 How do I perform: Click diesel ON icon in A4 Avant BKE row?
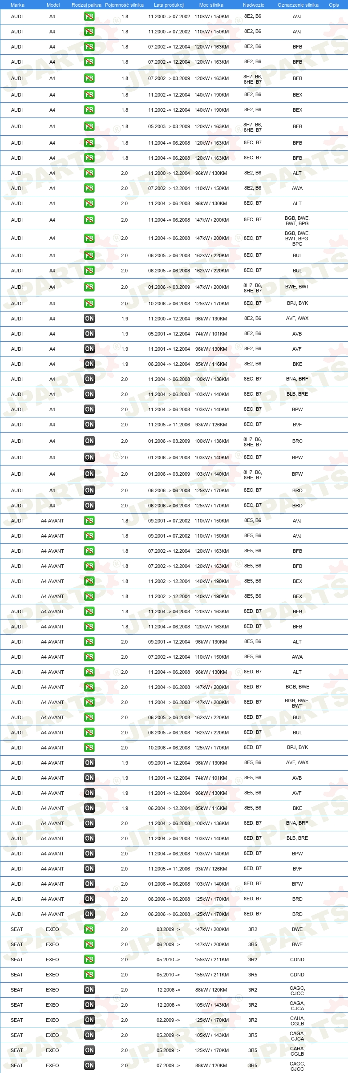tap(89, 808)
